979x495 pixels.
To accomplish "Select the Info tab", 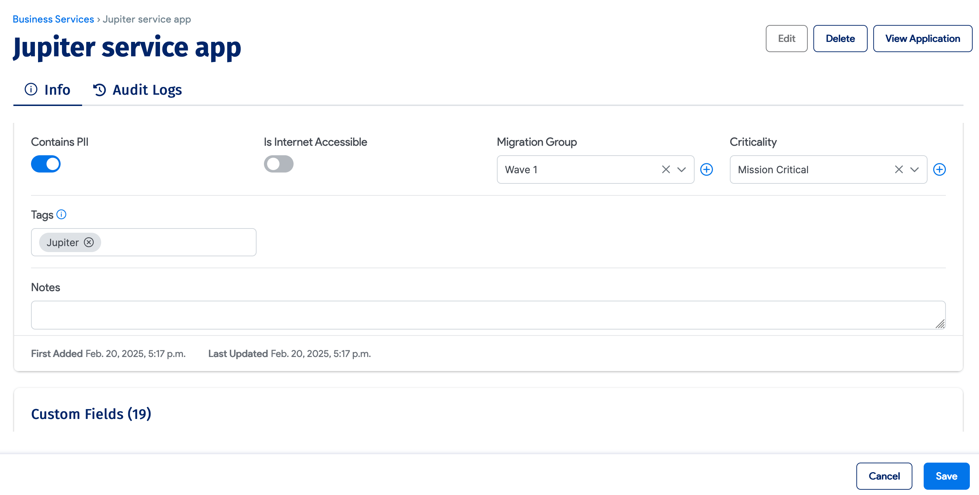I will (57, 90).
